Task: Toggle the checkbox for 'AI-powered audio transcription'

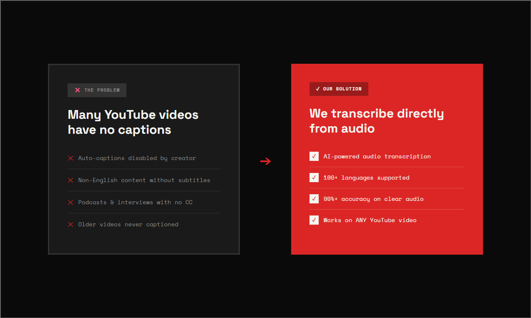Action: 314,156
